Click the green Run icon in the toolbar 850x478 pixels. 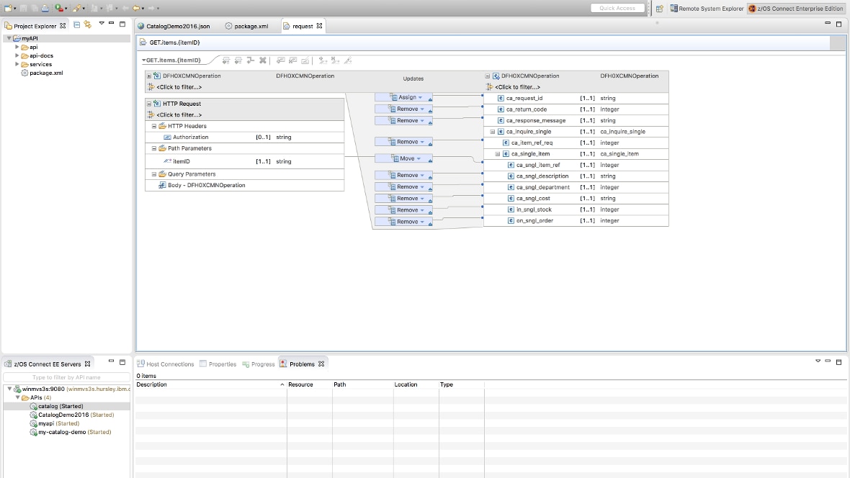click(58, 7)
